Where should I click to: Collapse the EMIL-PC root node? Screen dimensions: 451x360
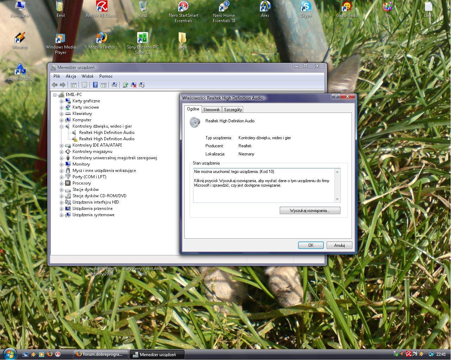point(55,95)
